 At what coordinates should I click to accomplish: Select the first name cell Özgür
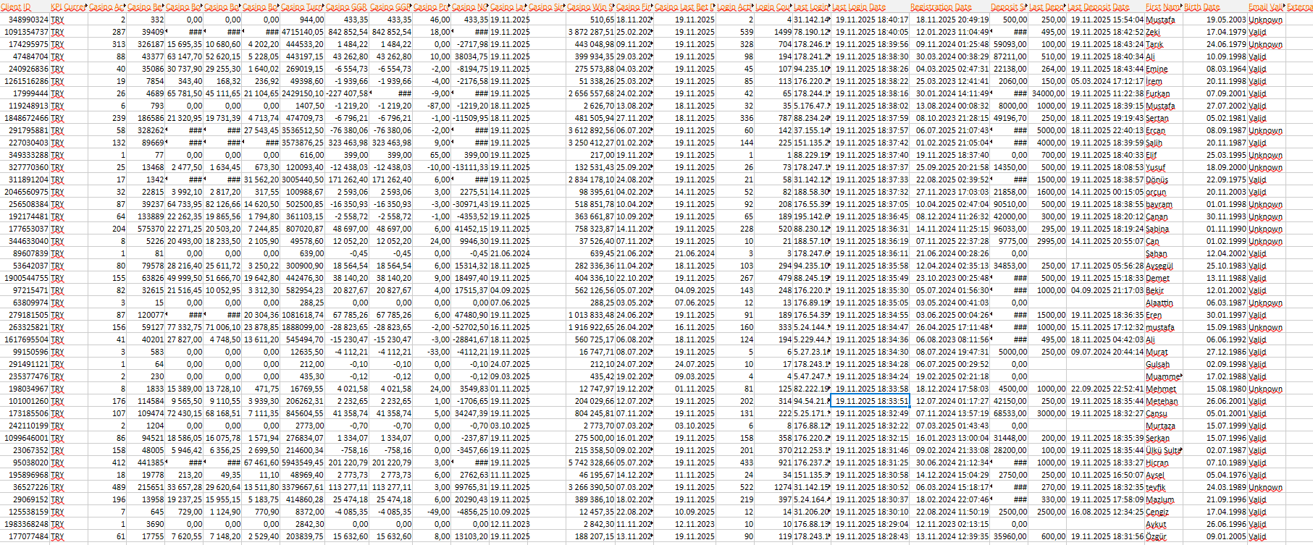coord(1156,536)
